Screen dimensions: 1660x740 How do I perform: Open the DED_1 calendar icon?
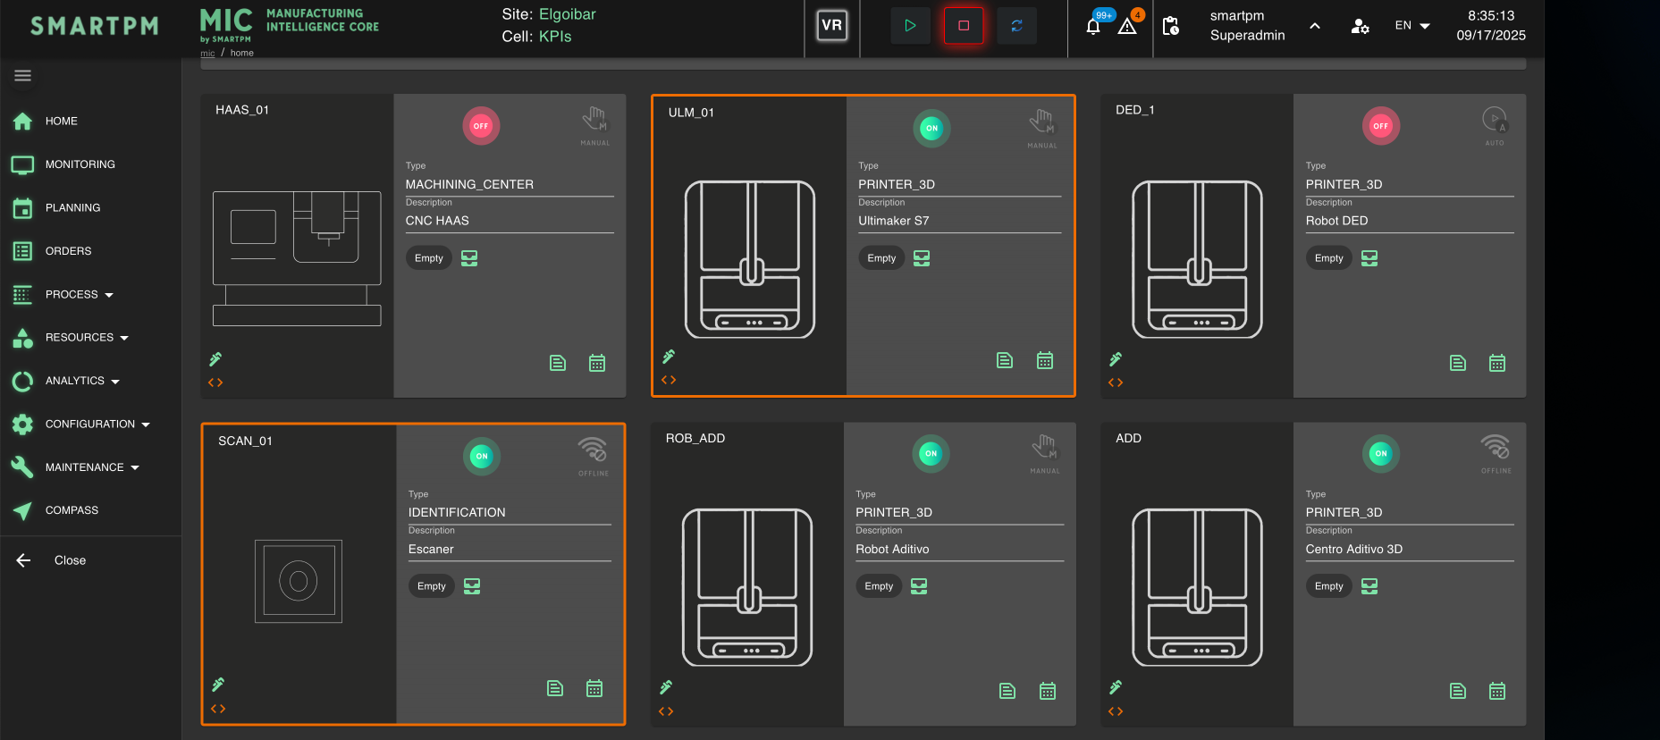(1497, 363)
